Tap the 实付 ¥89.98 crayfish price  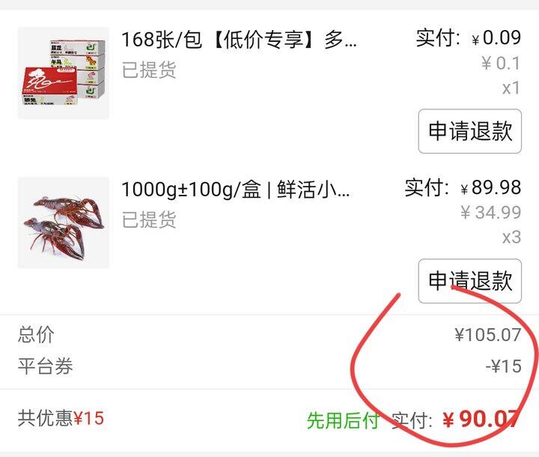(x=463, y=187)
